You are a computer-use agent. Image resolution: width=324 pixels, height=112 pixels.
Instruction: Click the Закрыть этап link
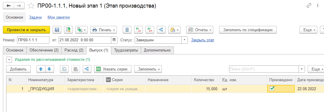[202, 40]
